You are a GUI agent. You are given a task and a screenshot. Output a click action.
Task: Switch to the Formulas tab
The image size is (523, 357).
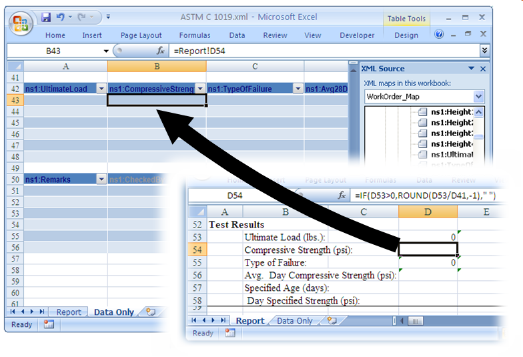tap(195, 35)
